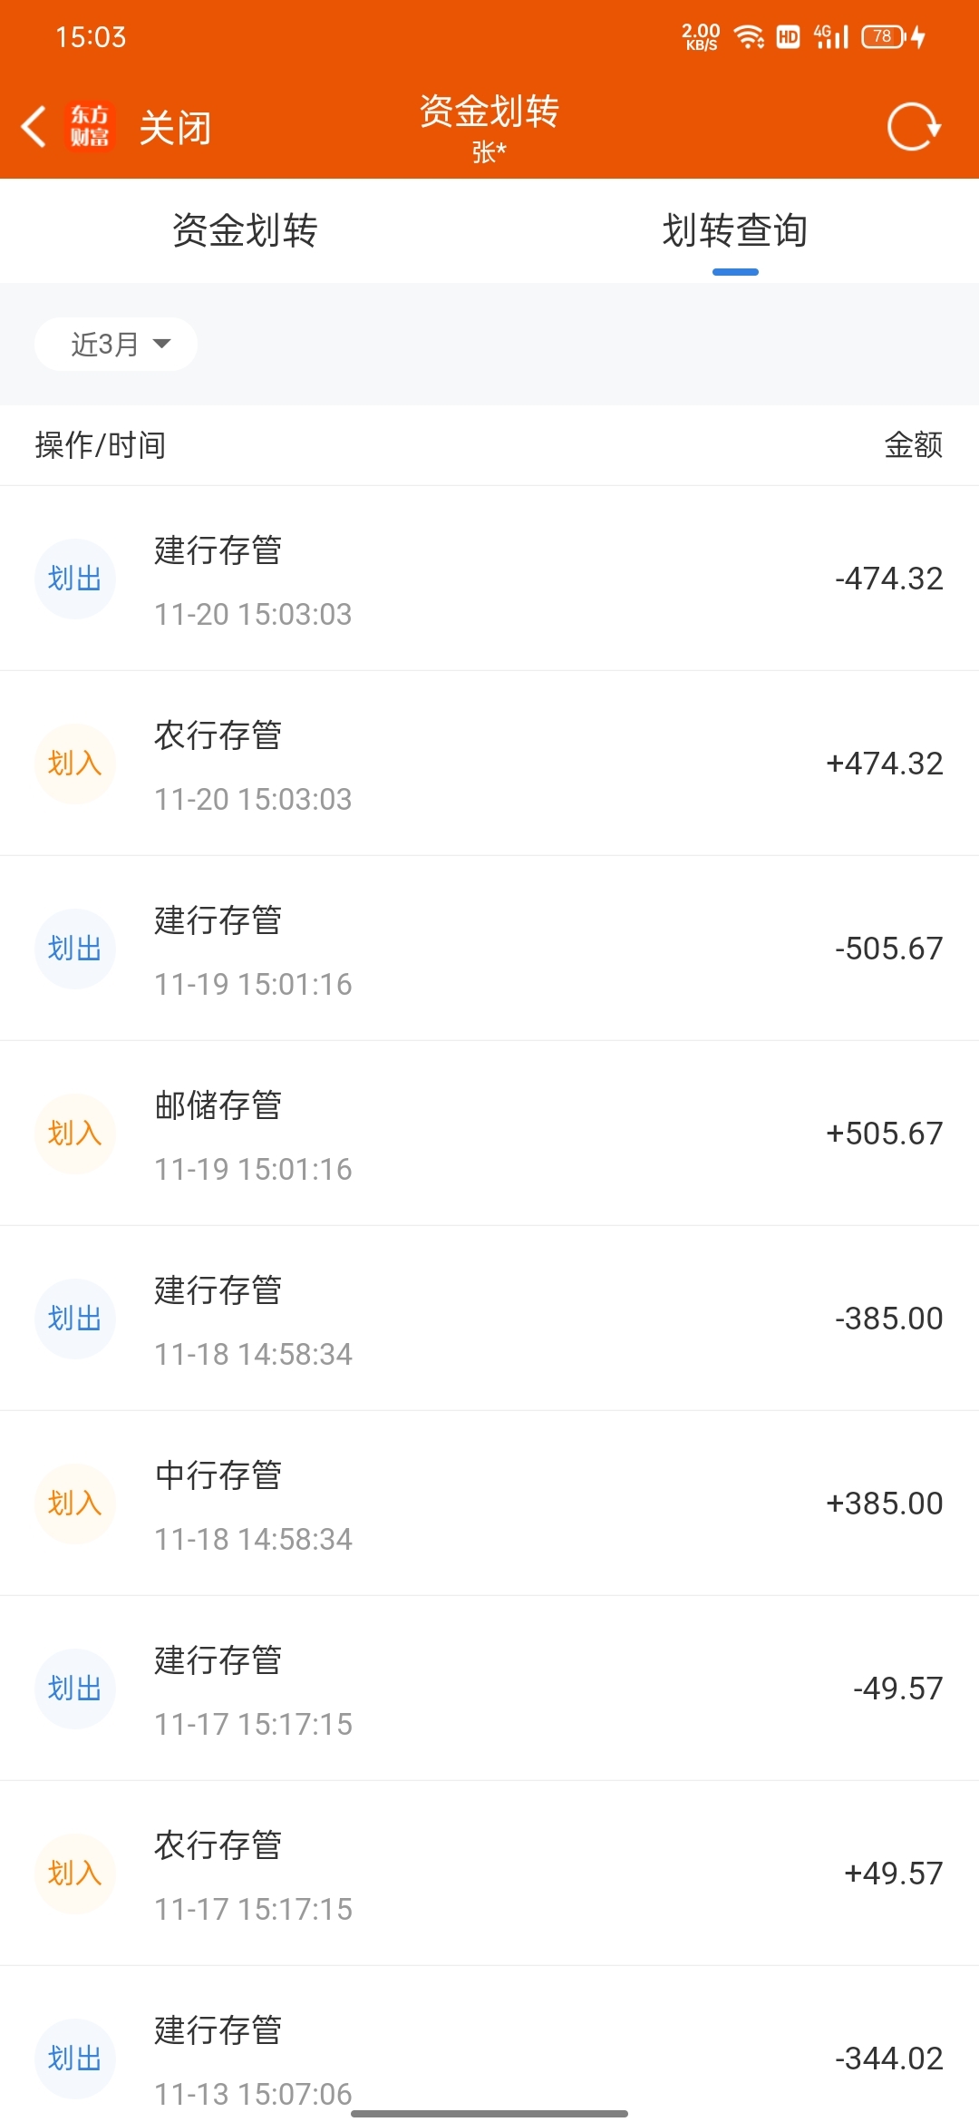This screenshot has width=979, height=2122.
Task: Tap the 关闭 button in header
Action: pyautogui.click(x=175, y=127)
